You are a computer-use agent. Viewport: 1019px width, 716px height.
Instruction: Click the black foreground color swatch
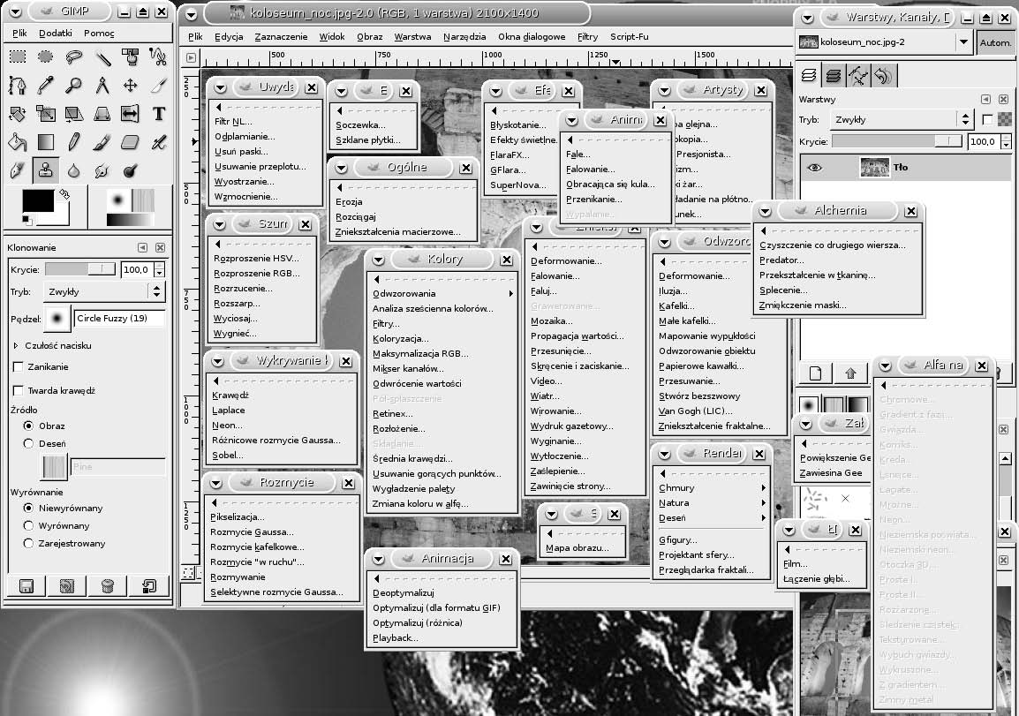[38, 200]
